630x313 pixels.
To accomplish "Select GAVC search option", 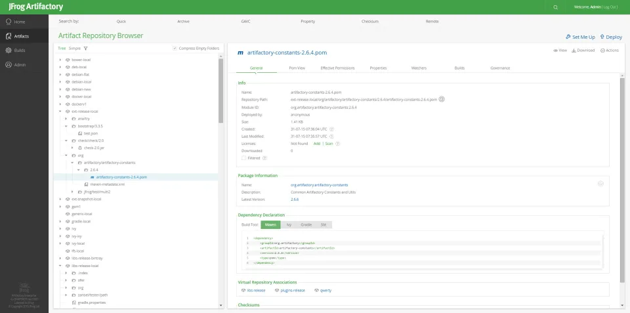I will 245,21.
